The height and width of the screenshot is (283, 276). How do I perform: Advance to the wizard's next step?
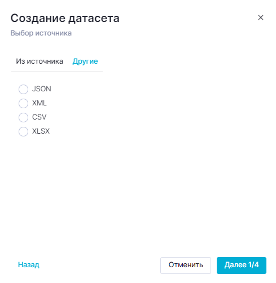click(242, 266)
